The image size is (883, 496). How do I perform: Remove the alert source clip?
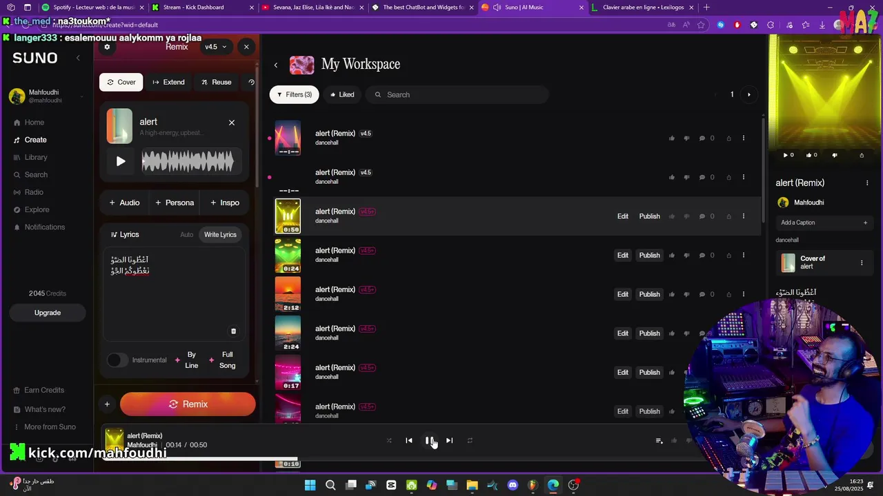(232, 123)
